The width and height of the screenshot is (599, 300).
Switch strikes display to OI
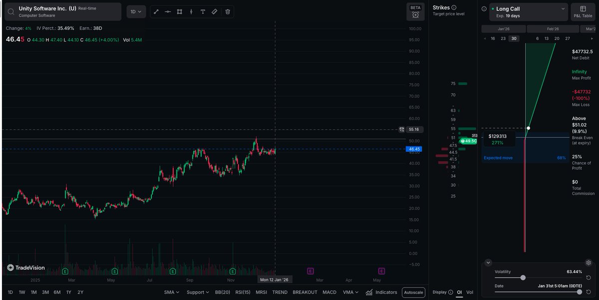tap(459, 293)
